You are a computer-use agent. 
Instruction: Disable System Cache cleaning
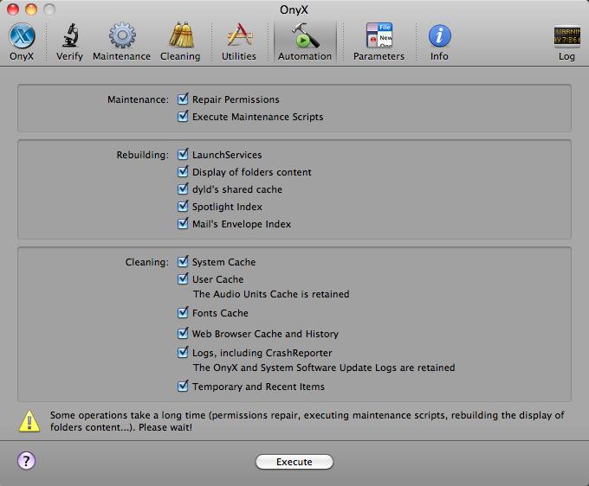point(183,262)
